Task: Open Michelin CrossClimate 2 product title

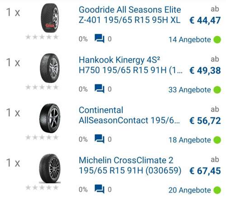Action: [130, 165]
